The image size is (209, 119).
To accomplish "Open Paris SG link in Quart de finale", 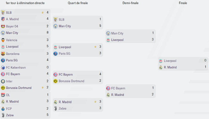I will (65, 54).
